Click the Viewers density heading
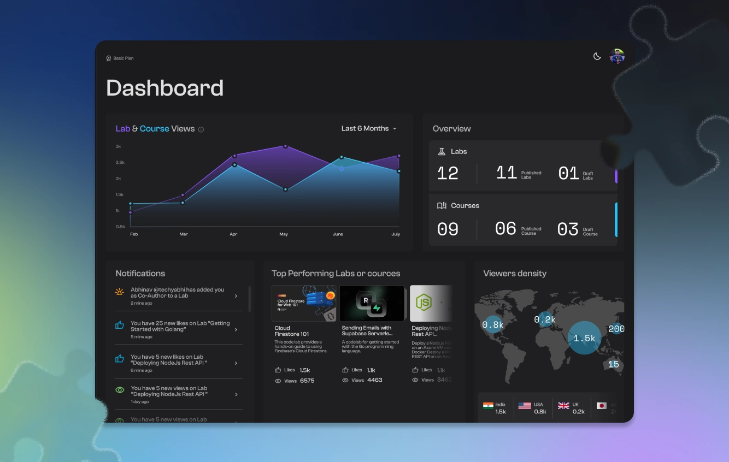This screenshot has width=729, height=462. tap(515, 274)
